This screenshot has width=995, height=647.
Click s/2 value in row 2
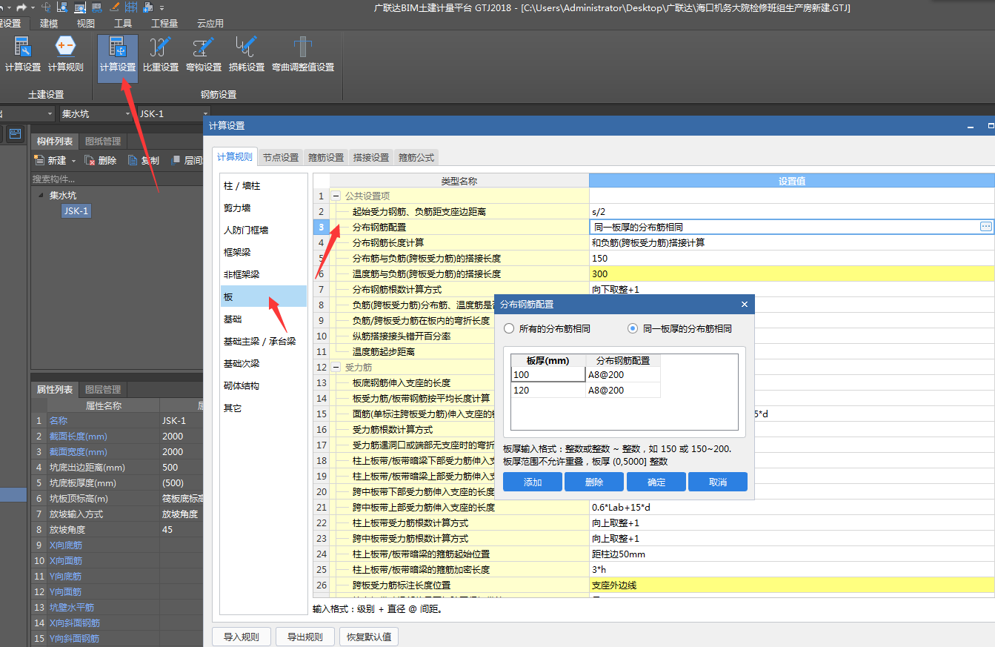click(792, 211)
